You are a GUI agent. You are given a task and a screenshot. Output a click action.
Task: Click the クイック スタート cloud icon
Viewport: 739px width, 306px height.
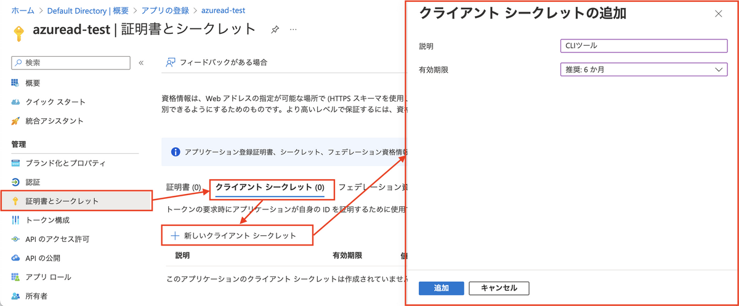tap(15, 102)
